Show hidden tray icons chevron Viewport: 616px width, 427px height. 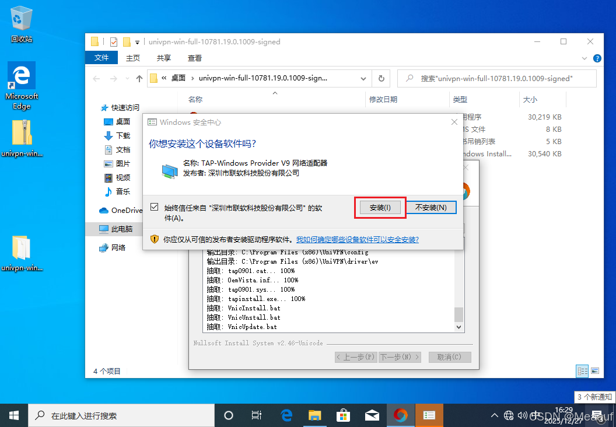pyautogui.click(x=495, y=415)
